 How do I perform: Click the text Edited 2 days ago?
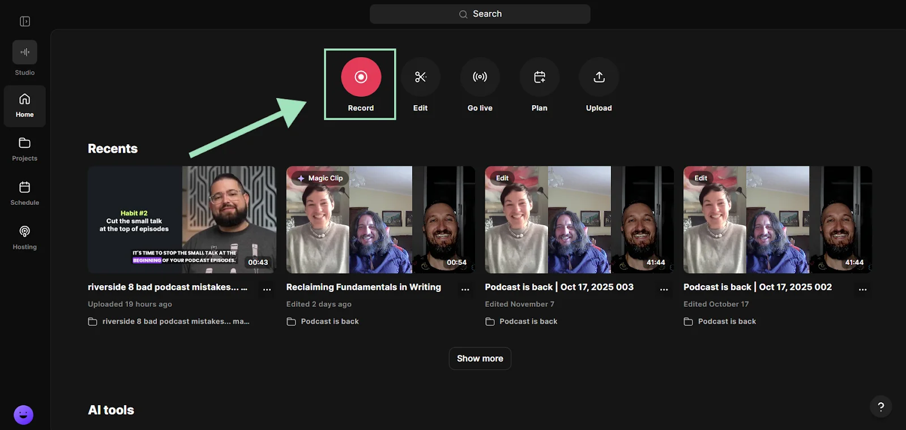[319, 304]
